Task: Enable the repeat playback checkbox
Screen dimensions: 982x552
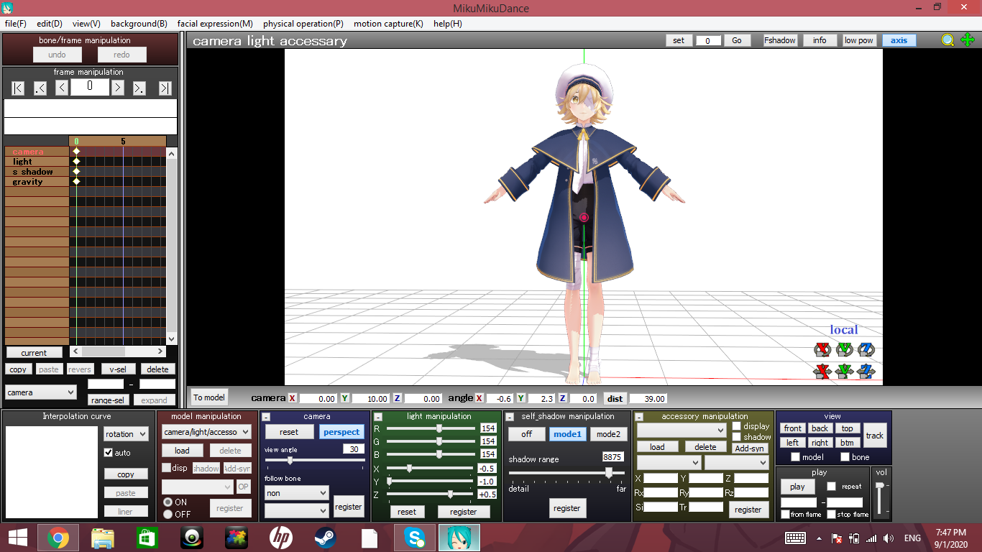Action: pyautogui.click(x=831, y=487)
